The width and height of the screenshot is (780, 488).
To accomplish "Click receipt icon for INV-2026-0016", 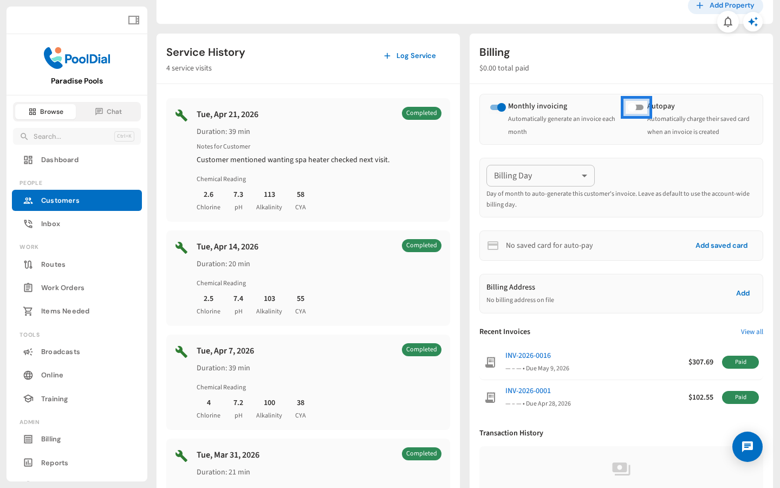I will click(490, 362).
